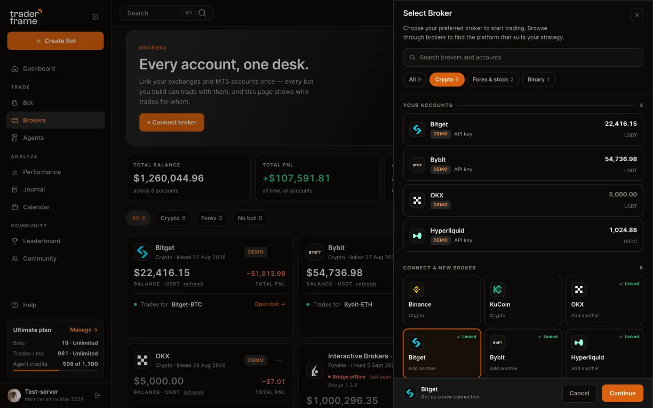This screenshot has width=653, height=408.
Task: Collapse the sidebar panel icon
Action: [95, 17]
